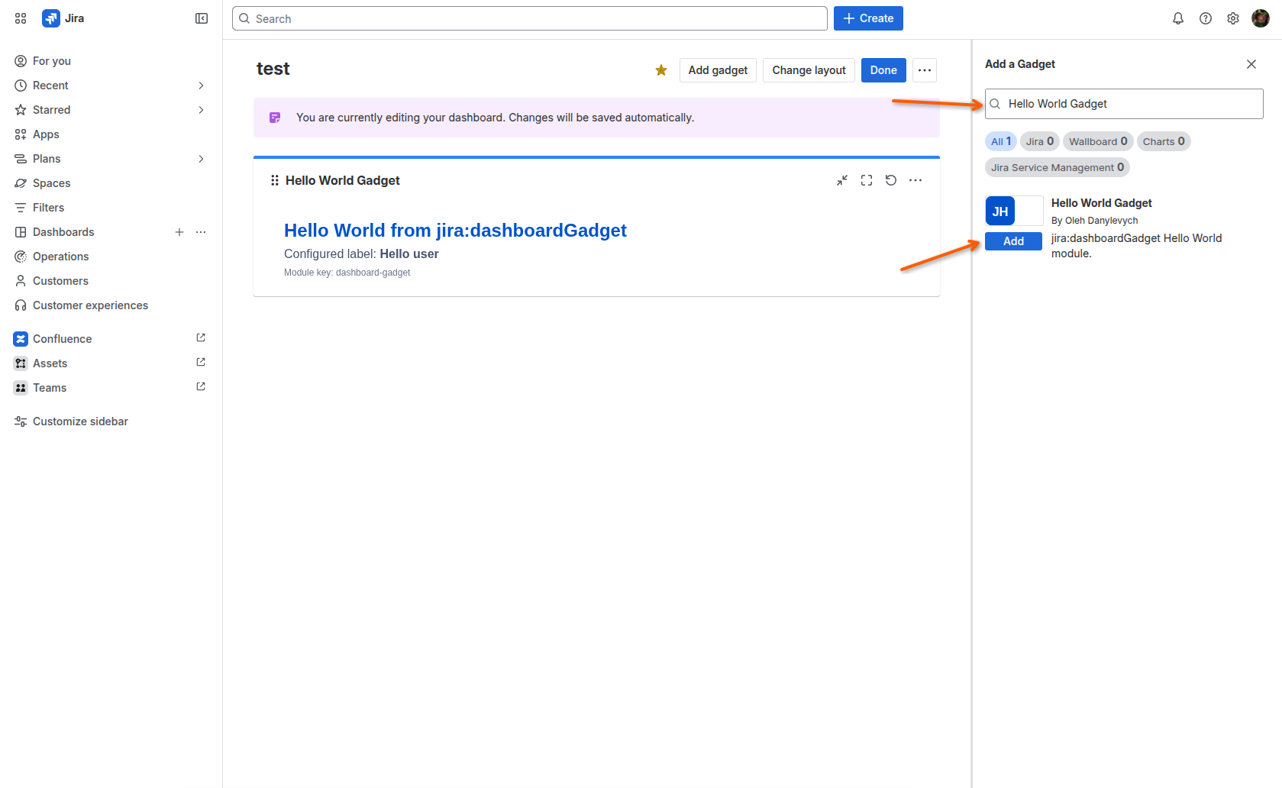Refresh the Hello World Gadget

pos(891,180)
